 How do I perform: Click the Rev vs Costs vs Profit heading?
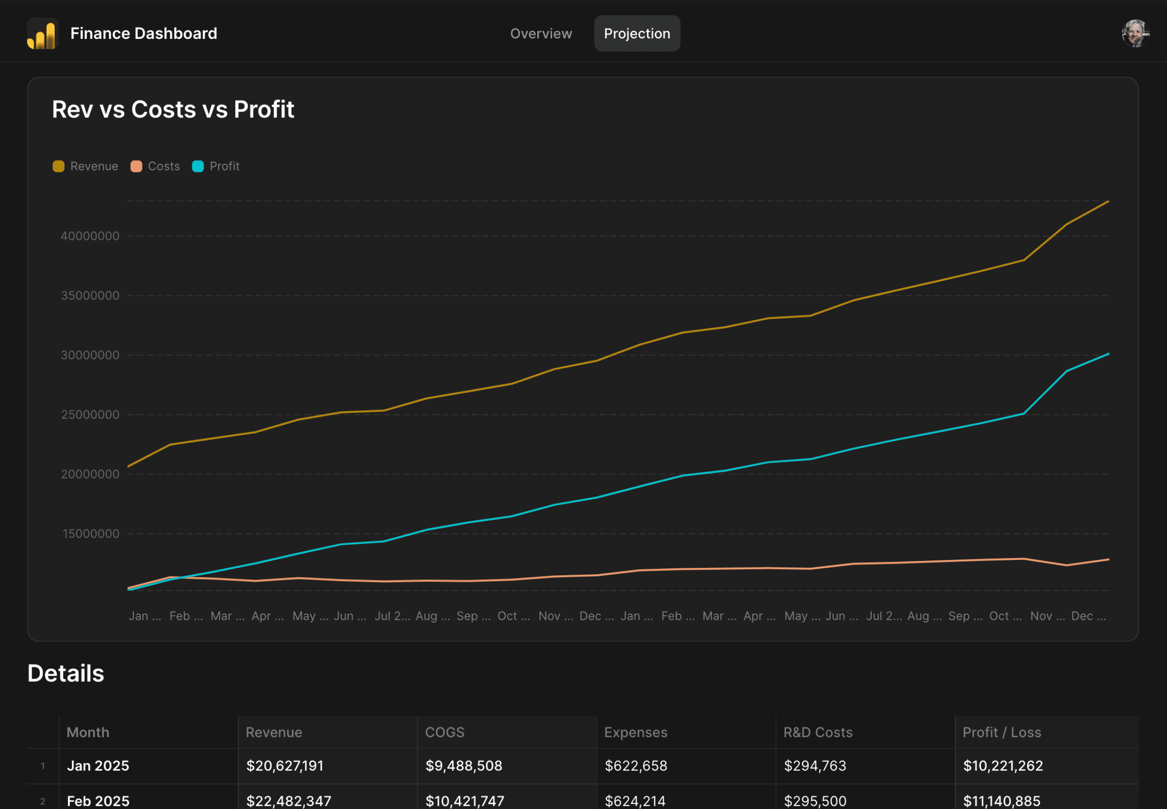(173, 110)
